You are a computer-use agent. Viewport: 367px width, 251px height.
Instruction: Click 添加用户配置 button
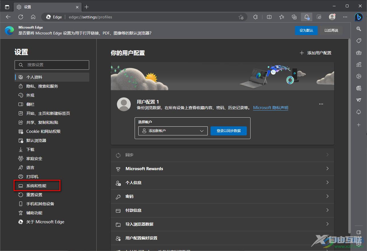click(315, 53)
